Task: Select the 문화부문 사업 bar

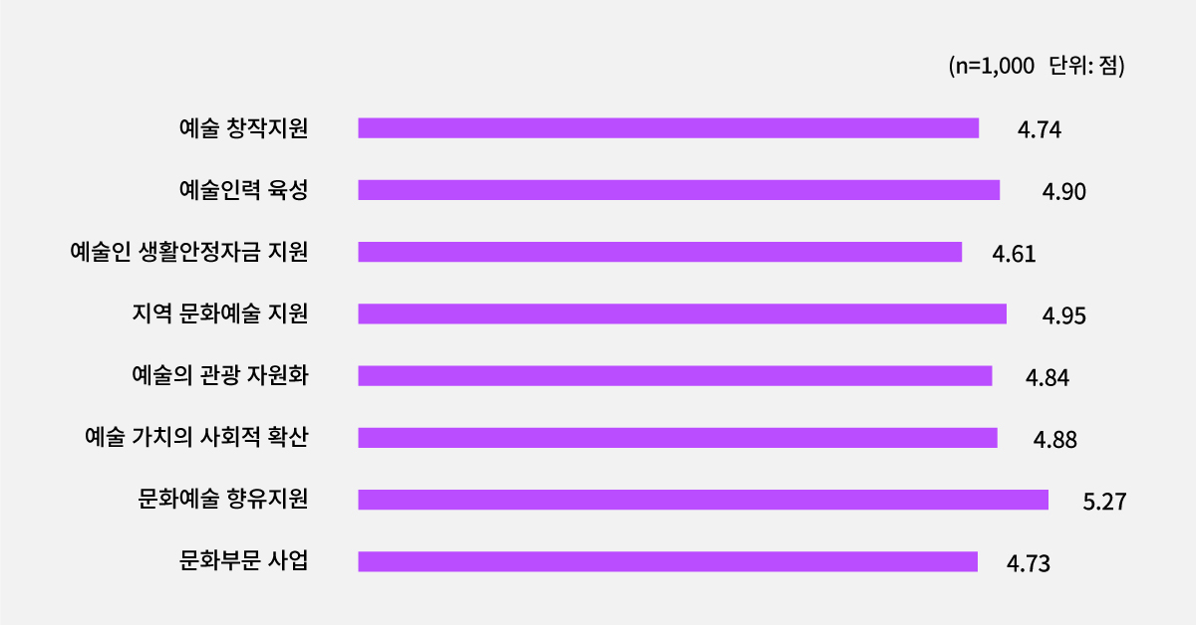Action: (668, 561)
